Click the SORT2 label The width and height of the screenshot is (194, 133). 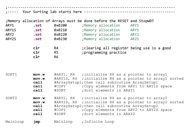[11, 98]
